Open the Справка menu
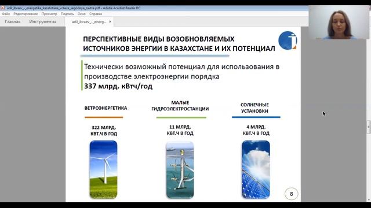Screen dimensions: 371x208 96,14
